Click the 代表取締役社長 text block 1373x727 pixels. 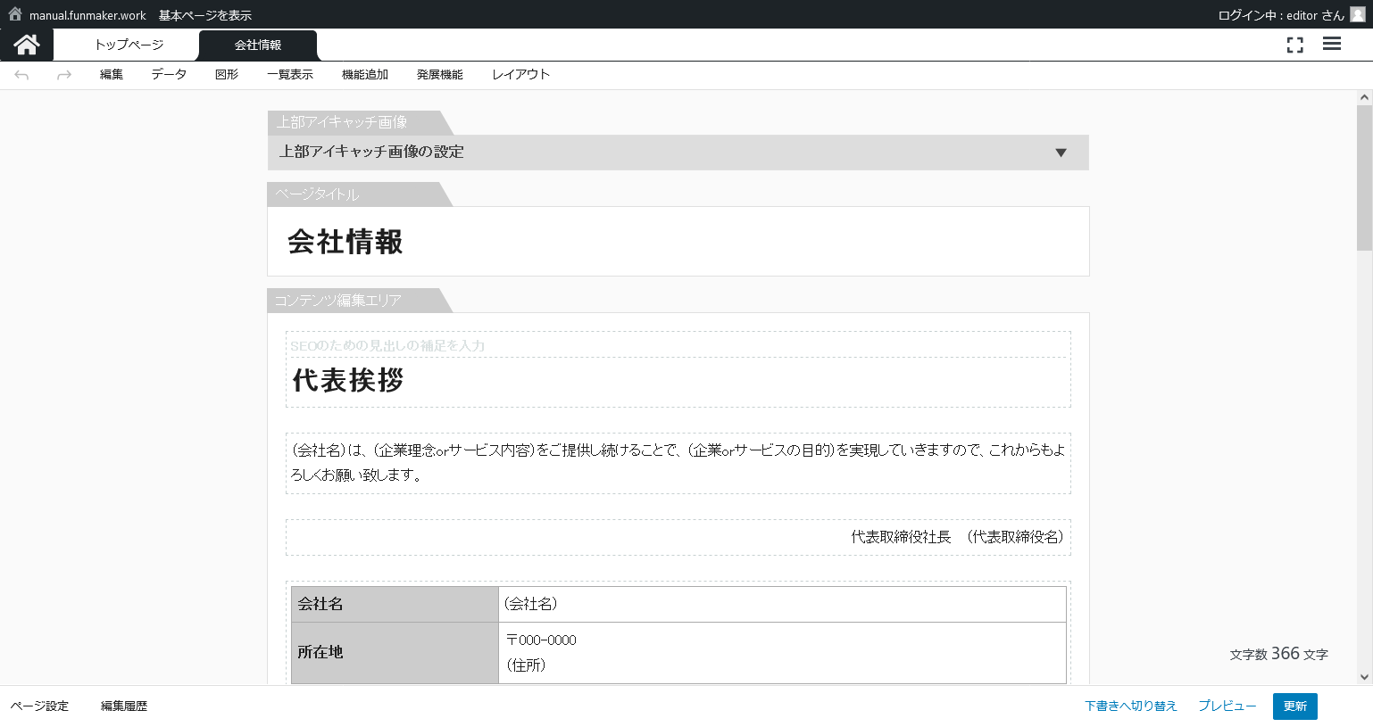[678, 537]
